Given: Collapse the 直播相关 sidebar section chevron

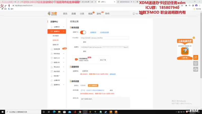Looking at the screenshot, I should 64,31.
